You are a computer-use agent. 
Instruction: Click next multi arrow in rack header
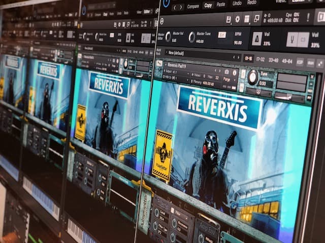(x=238, y=58)
